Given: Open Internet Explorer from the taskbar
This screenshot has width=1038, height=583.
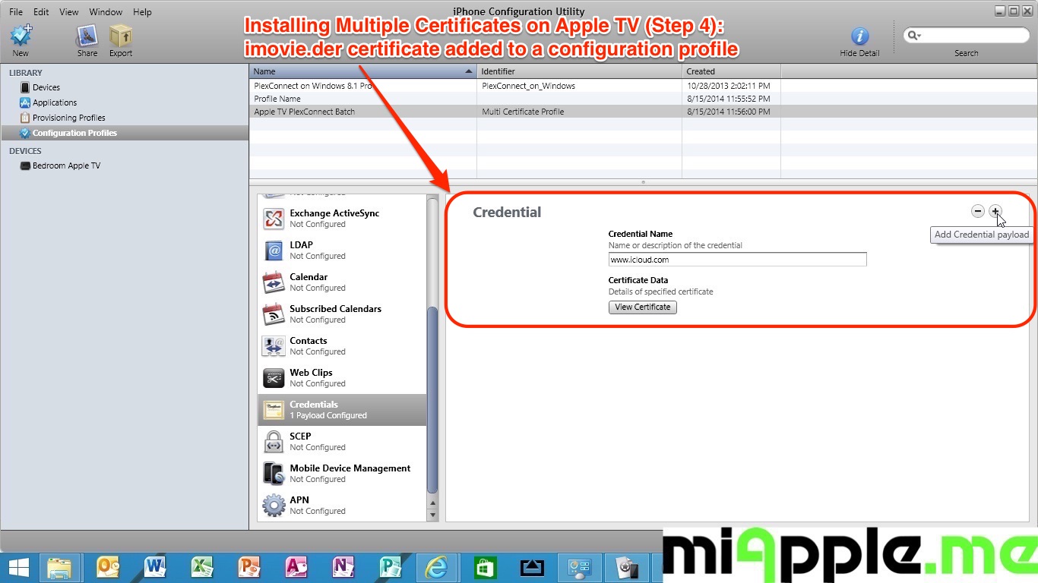Looking at the screenshot, I should pyautogui.click(x=436, y=567).
